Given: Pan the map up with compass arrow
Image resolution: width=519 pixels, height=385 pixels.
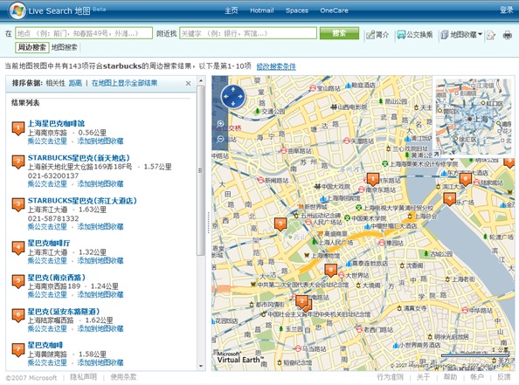Looking at the screenshot, I should [233, 89].
